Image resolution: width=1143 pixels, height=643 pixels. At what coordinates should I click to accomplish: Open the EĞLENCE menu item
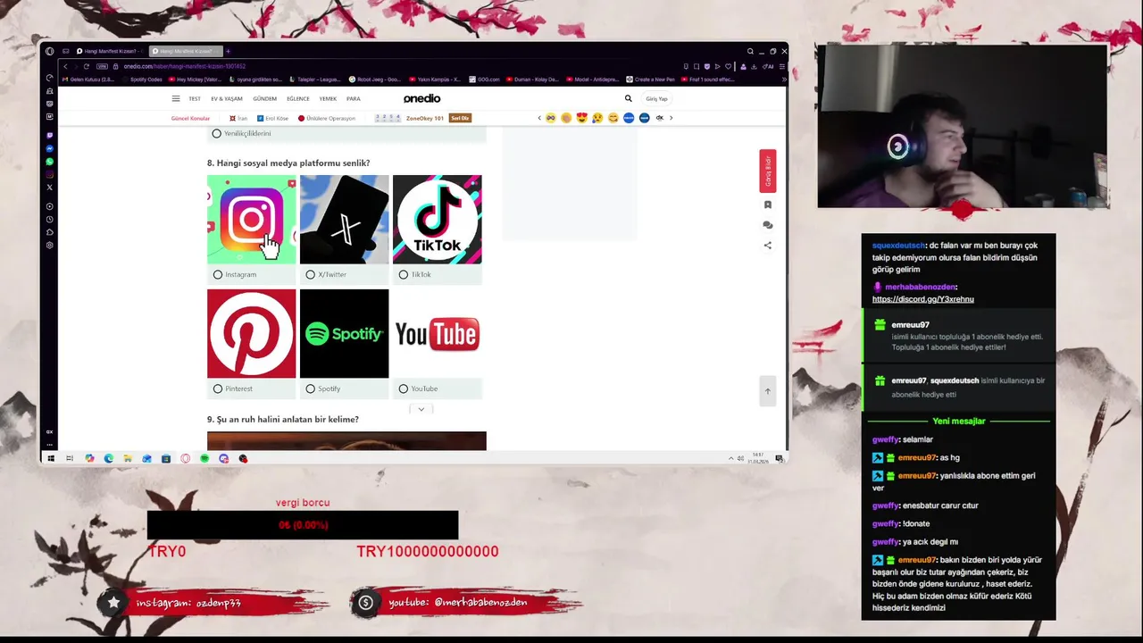[298, 98]
